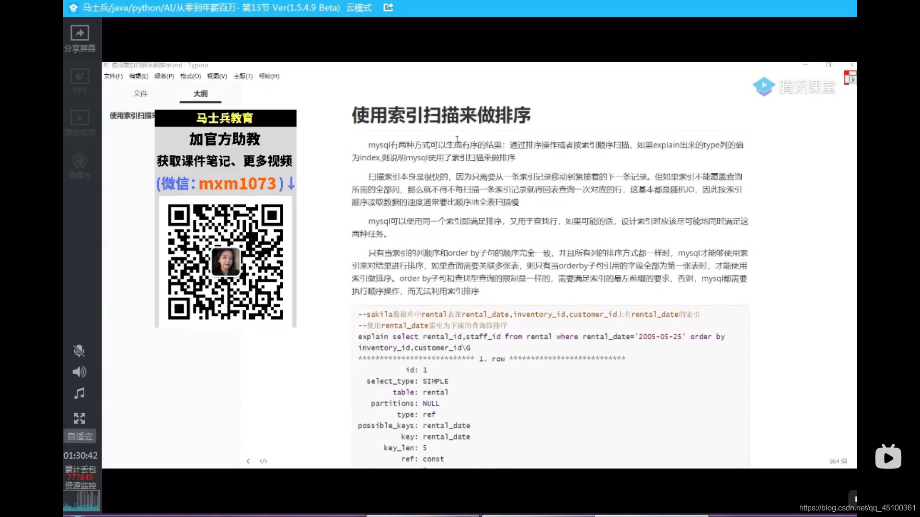
Task: Click 'possible_keys: rental_date' output line
Action: click(414, 426)
